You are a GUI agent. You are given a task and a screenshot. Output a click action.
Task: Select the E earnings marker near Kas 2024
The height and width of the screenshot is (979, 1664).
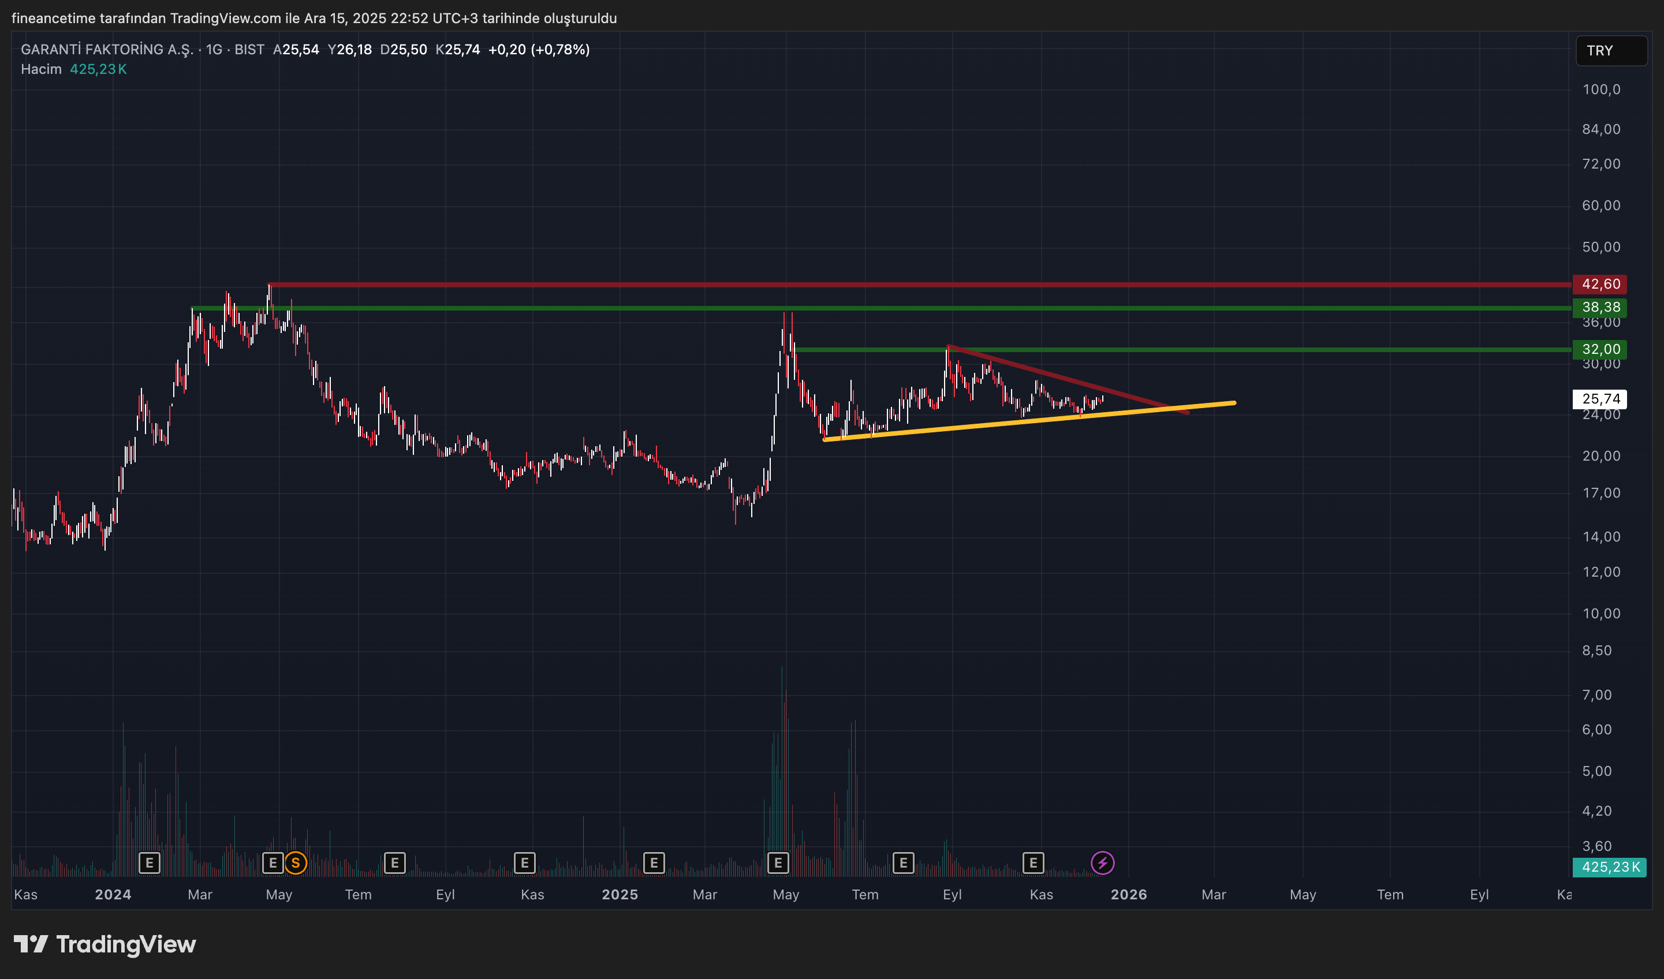(524, 862)
